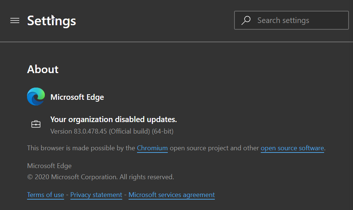Click the Microsoft Edge logo
Viewport: 353px width, 210px height.
[36, 97]
